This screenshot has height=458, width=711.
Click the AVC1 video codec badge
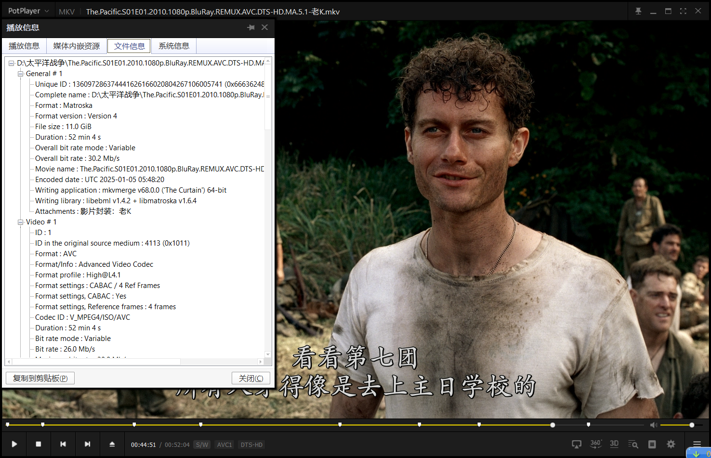click(x=224, y=445)
